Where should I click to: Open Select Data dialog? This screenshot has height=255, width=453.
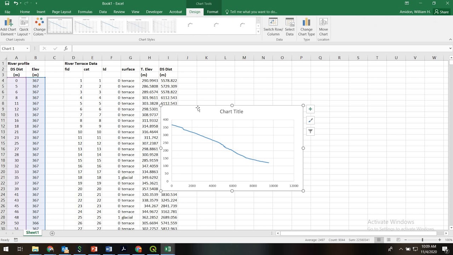(x=289, y=27)
